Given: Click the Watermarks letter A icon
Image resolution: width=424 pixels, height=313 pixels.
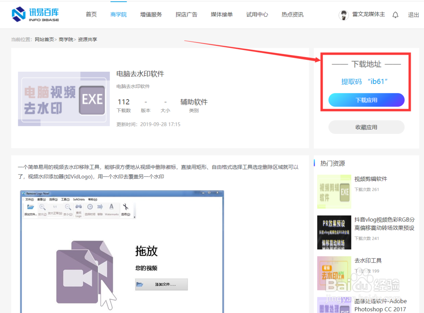Looking at the screenshot, I should pos(112,207).
